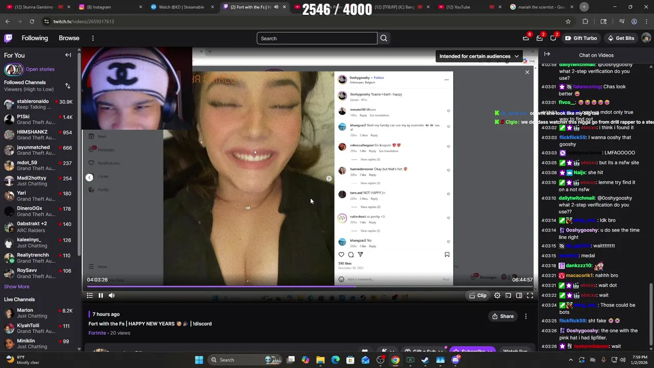Create a clip with the Clip button
654x368 pixels.
coord(478,295)
